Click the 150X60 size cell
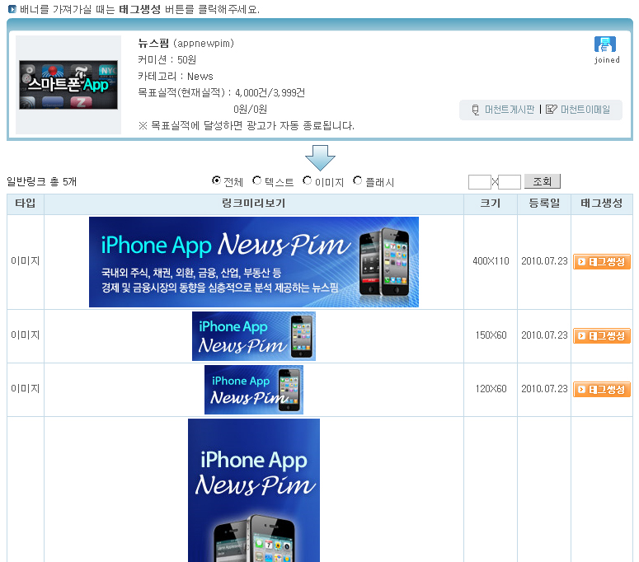Screen dimensions: 639x562 [491, 335]
